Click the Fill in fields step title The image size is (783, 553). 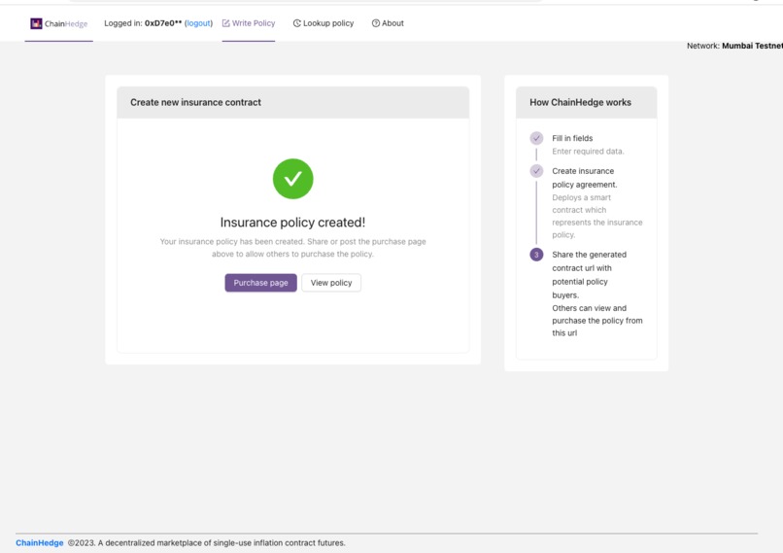572,138
